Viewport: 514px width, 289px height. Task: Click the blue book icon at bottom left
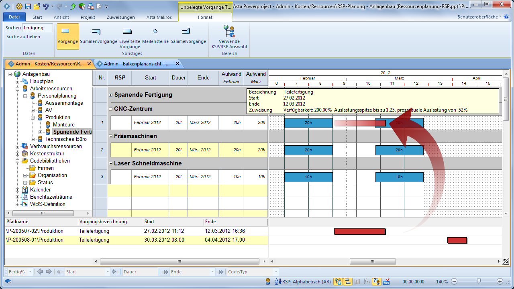[x=8, y=281]
